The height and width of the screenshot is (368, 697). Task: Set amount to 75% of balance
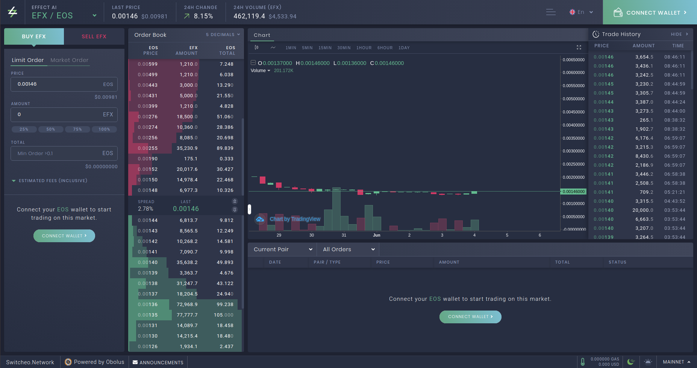click(x=77, y=129)
